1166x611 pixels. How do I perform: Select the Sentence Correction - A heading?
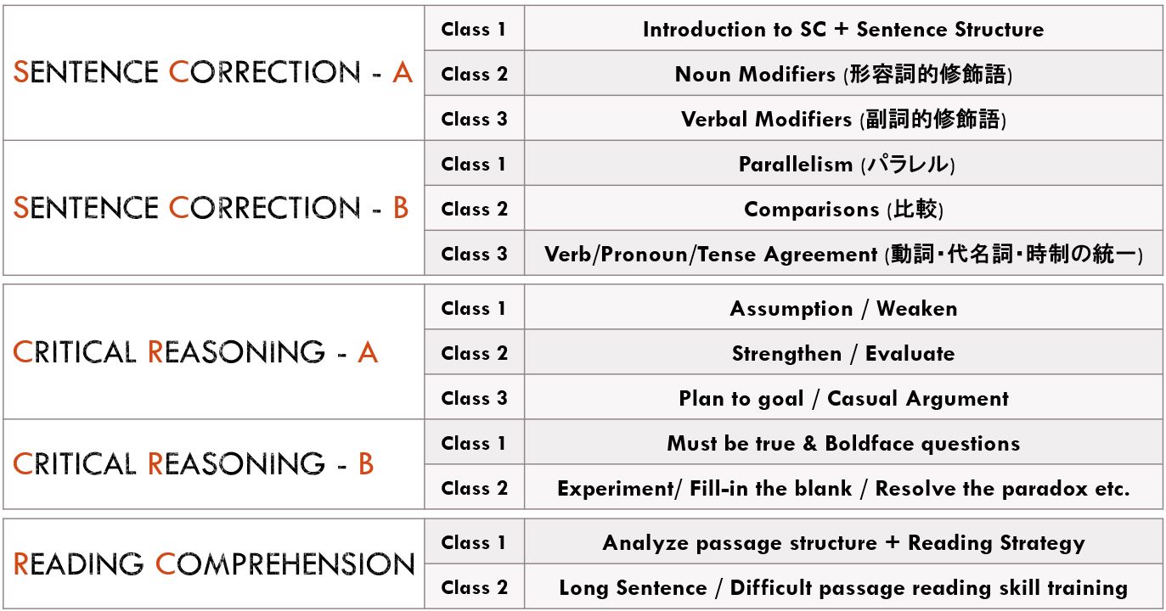[213, 73]
